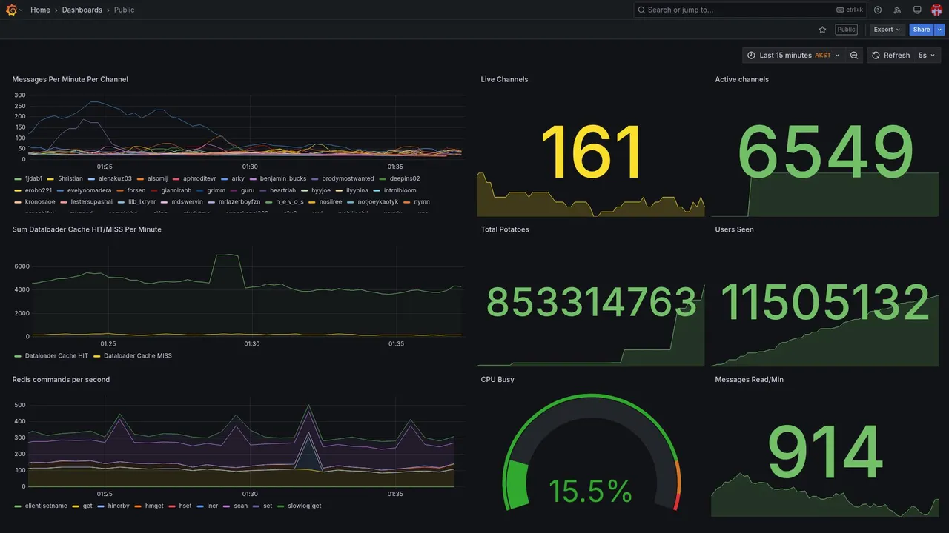
Task: Go to Dashboards breadcrumb
Action: coord(82,10)
